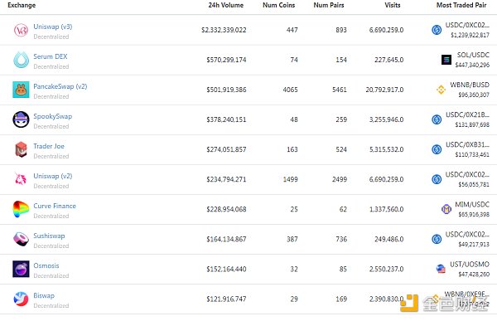
Task: Sort by the Num Coins column header
Action: pyautogui.click(x=278, y=5)
